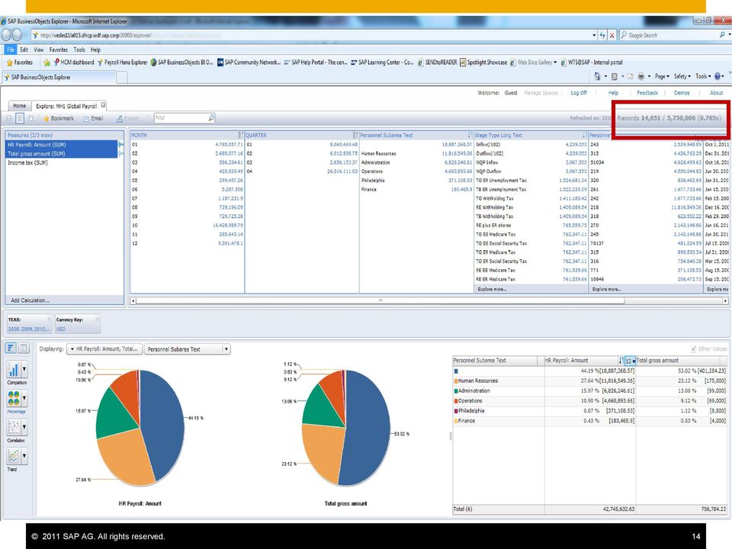This screenshot has width=732, height=549.
Task: Switch to table view icon beside chart view
Action: [24, 348]
